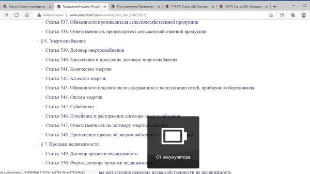Image resolution: width=310 pixels, height=174 pixels.
Task: Open the § 6. Энергоснабжение section link
Action: click(63, 41)
